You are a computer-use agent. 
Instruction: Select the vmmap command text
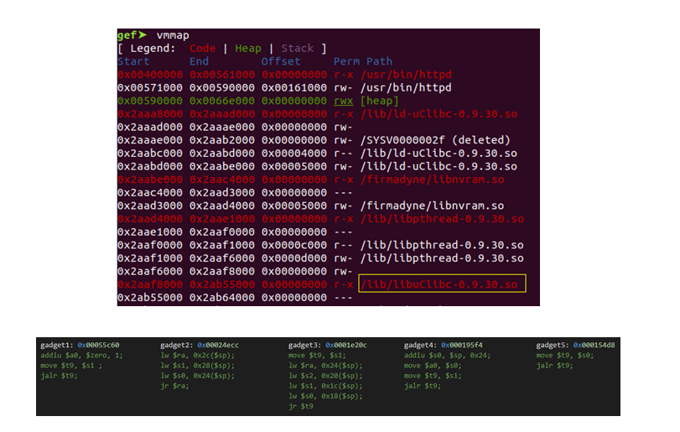(173, 35)
